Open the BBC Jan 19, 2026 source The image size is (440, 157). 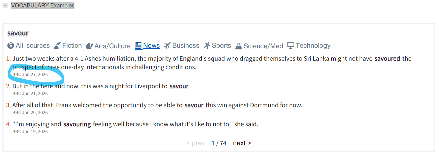click(30, 132)
